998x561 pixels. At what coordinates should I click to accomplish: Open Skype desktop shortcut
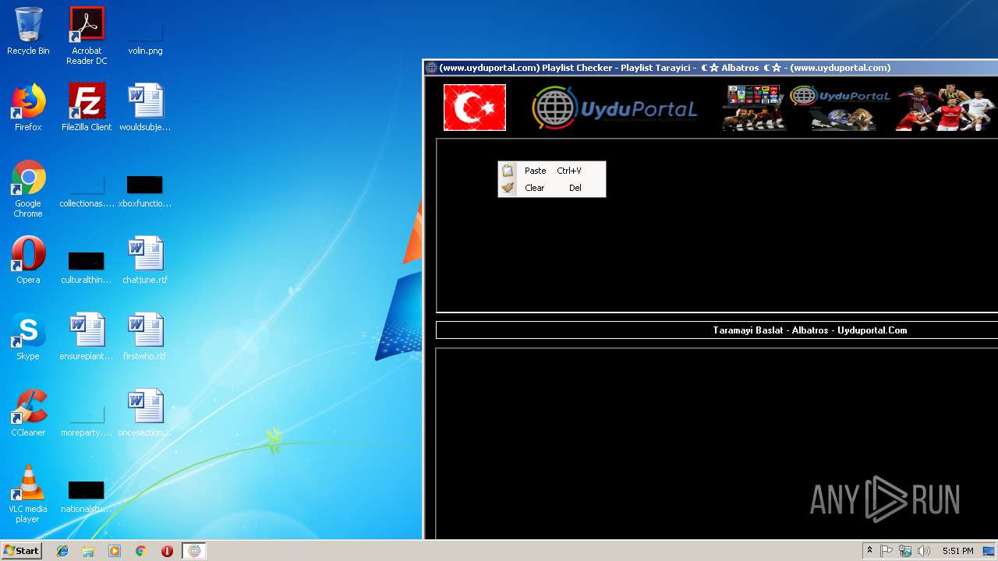tap(28, 337)
